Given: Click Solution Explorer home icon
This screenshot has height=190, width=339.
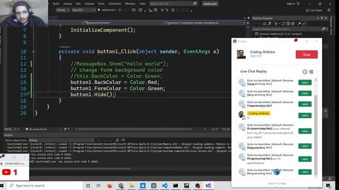Looking at the screenshot, I should 264,24.
